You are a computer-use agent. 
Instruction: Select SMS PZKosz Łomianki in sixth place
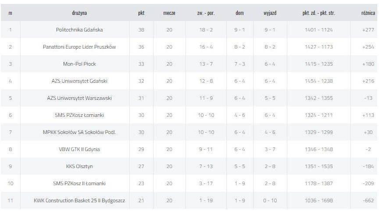pos(79,115)
